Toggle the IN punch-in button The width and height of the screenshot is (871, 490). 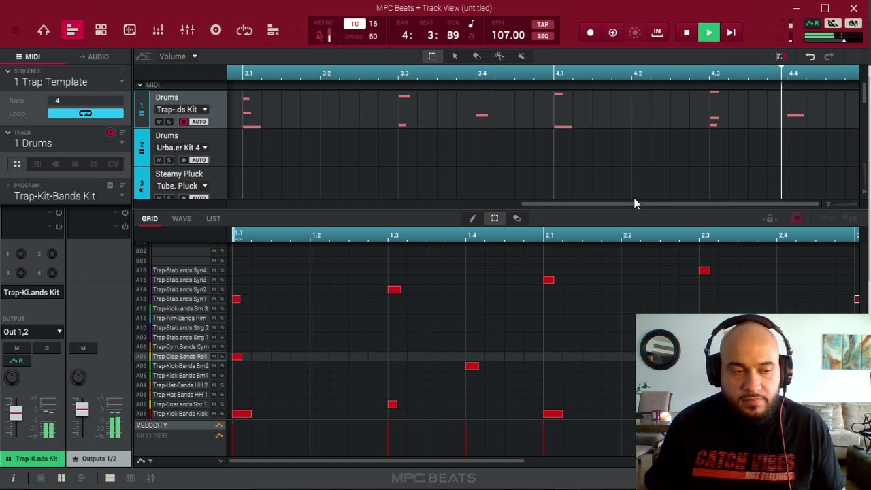tap(657, 33)
